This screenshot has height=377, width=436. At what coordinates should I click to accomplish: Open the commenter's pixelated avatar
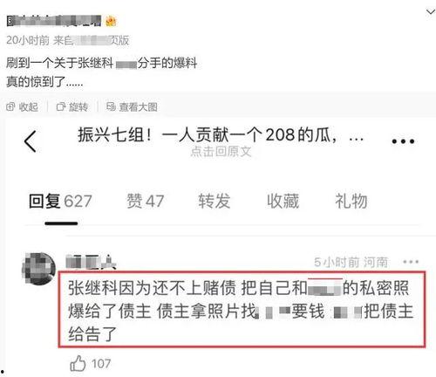pos(38,269)
